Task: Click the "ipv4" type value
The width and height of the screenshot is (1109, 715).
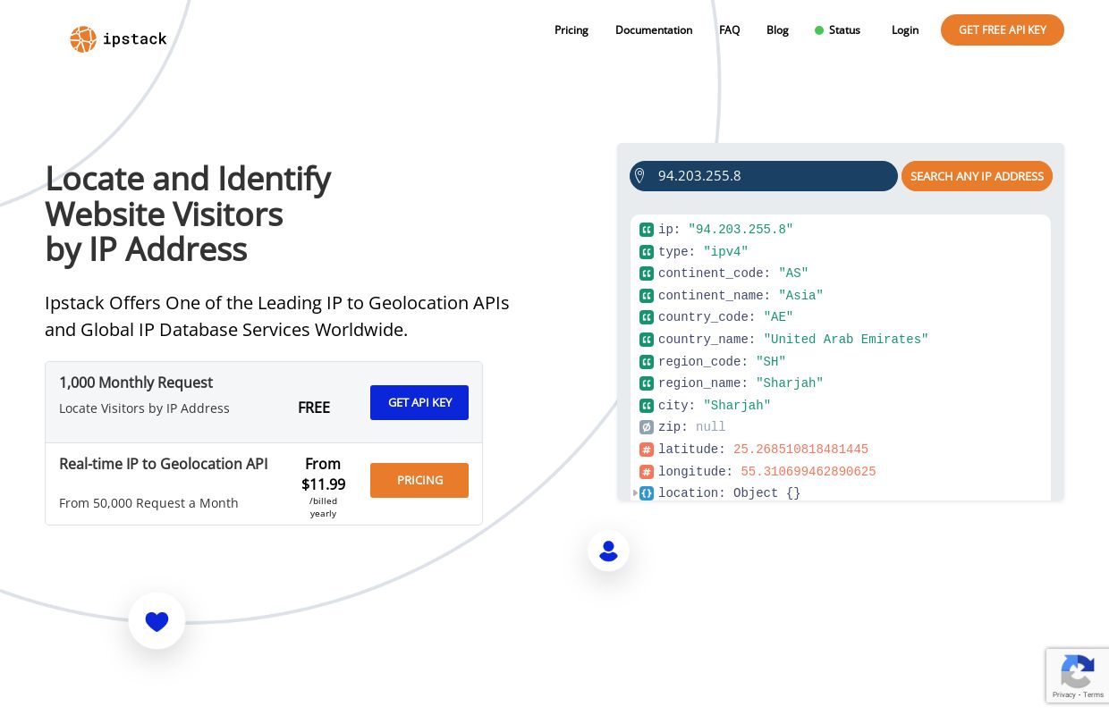Action: tap(726, 252)
